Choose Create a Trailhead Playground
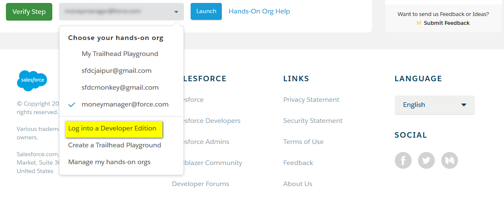Screen dimensions: 504x197 [114, 145]
